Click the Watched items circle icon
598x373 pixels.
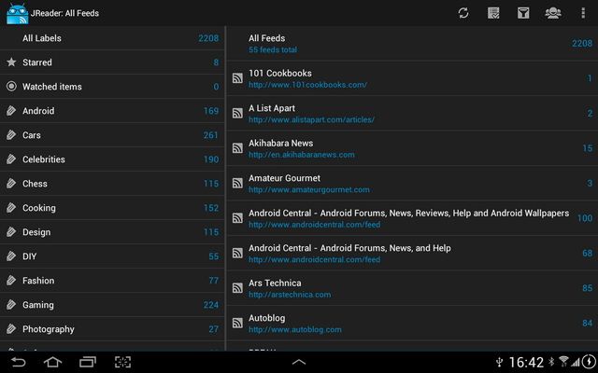coord(11,87)
